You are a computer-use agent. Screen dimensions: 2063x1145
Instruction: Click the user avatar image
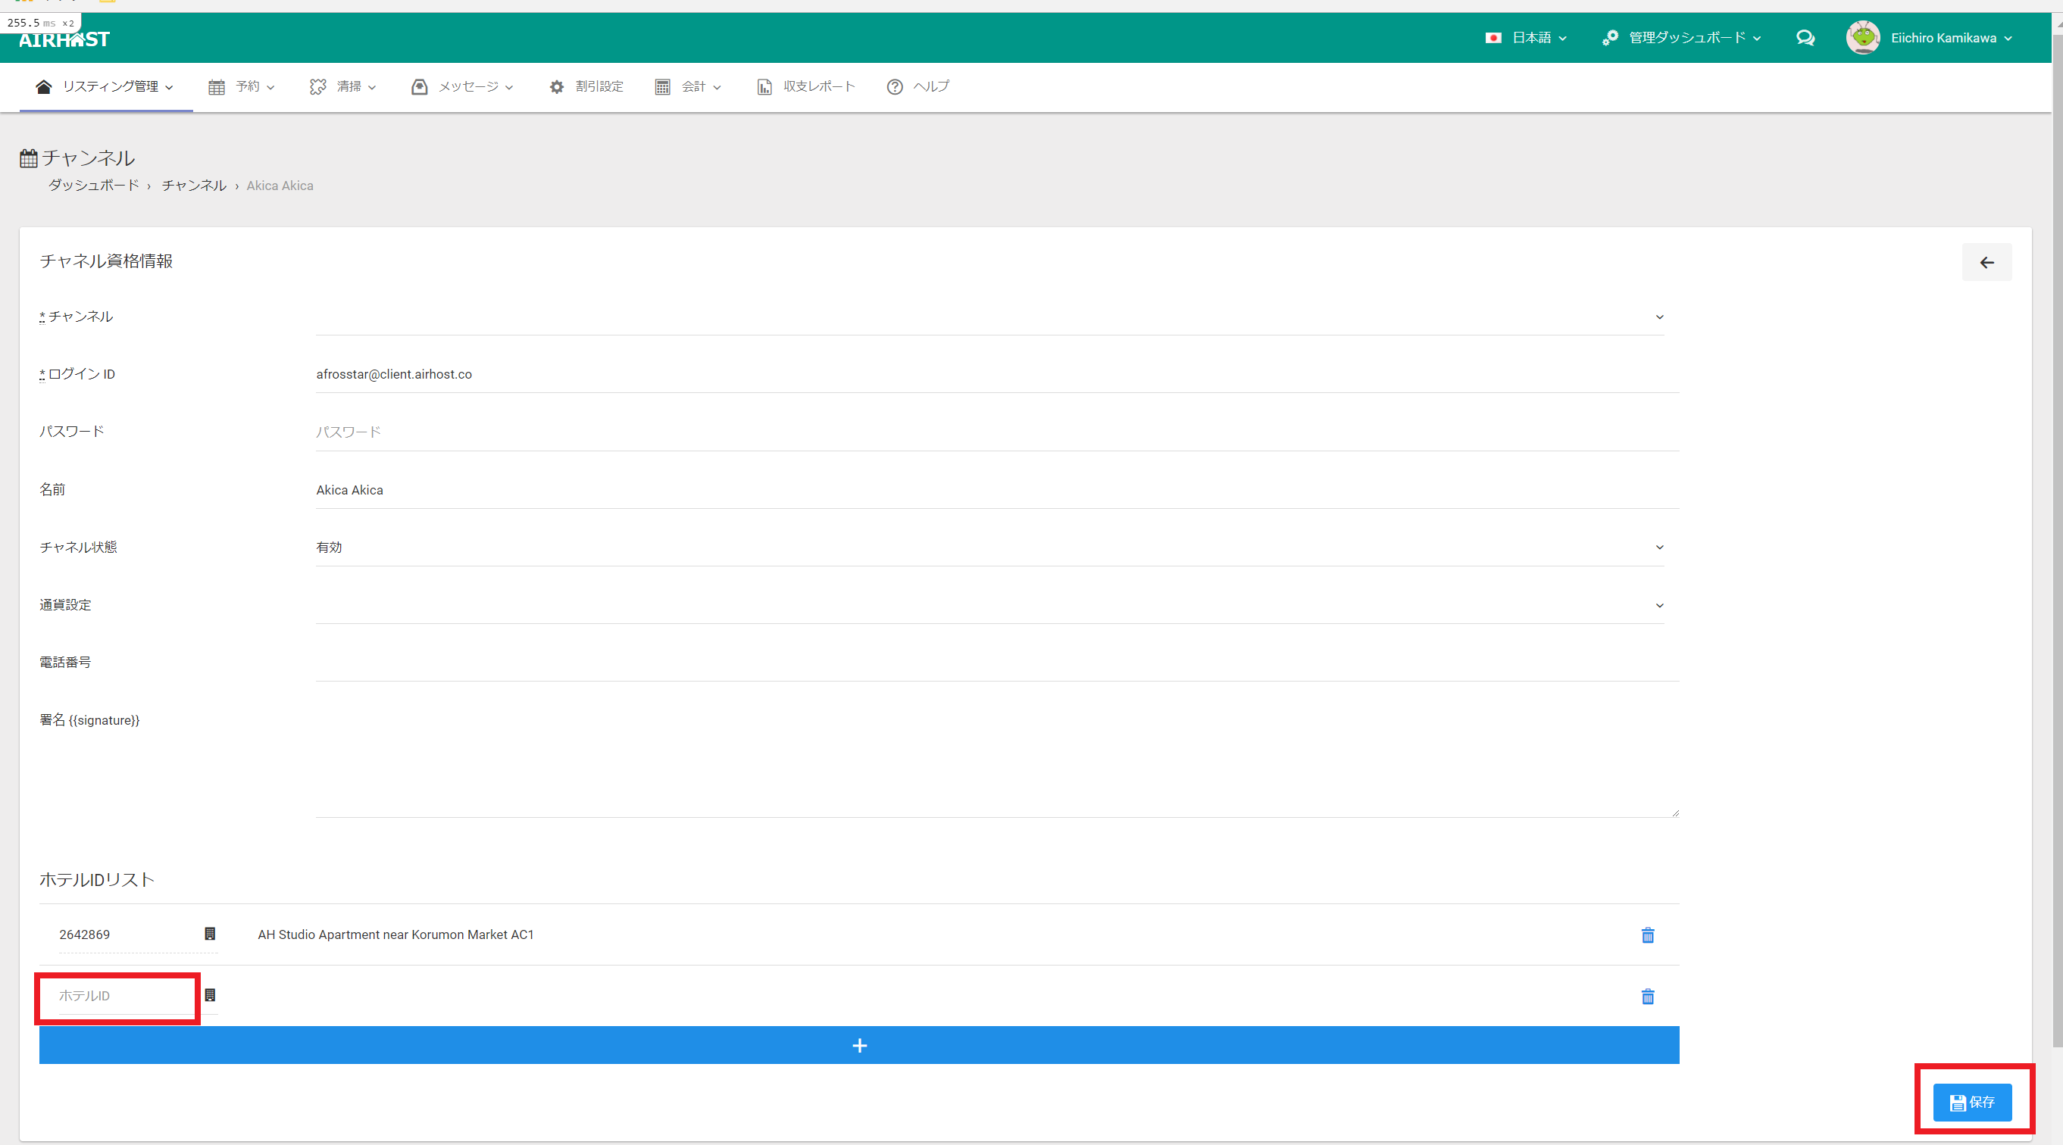click(1863, 38)
